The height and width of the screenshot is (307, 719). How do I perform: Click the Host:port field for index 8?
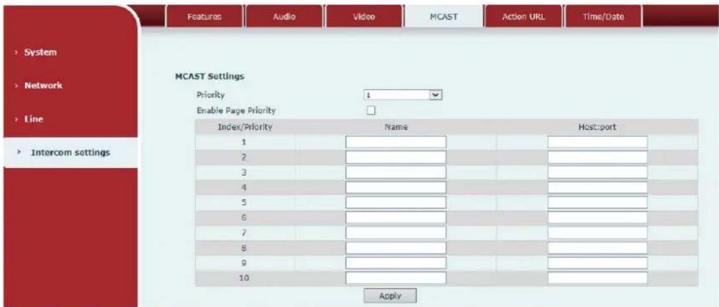tap(597, 248)
